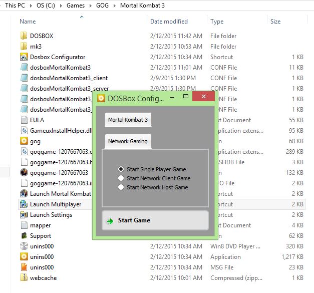
Task: Select the mk3 folder icon
Action: point(24,47)
